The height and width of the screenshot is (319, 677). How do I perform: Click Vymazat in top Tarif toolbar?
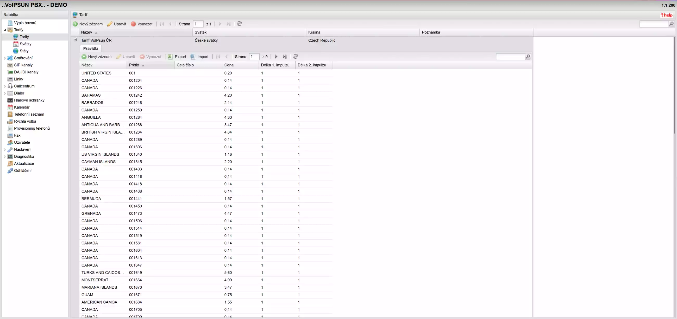(142, 24)
